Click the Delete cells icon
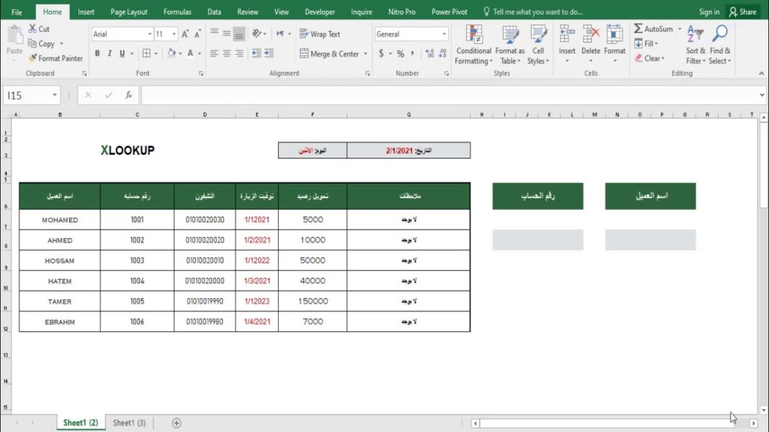This screenshot has height=432, width=769. pyautogui.click(x=590, y=35)
